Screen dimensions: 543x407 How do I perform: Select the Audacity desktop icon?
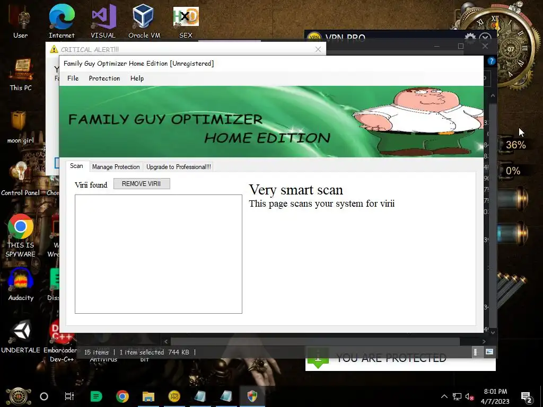[21, 285]
